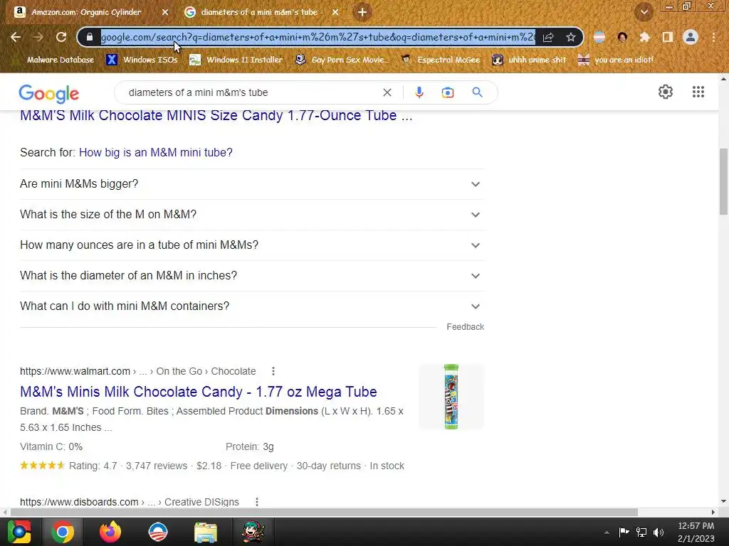Image resolution: width=729 pixels, height=546 pixels.
Task: Open Google quick settings gear
Action: 666,92
